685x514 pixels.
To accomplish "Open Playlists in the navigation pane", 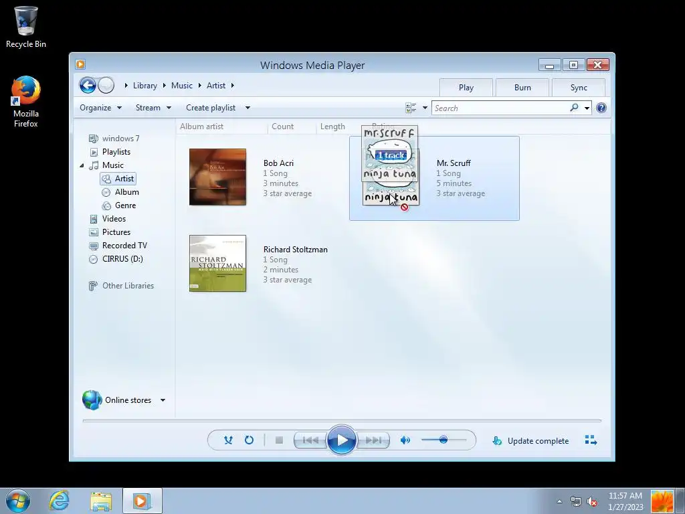I will tap(110, 152).
